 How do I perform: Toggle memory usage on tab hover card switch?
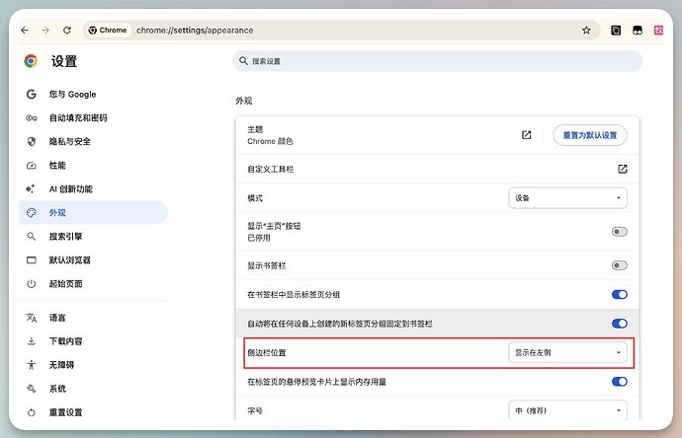click(x=620, y=382)
